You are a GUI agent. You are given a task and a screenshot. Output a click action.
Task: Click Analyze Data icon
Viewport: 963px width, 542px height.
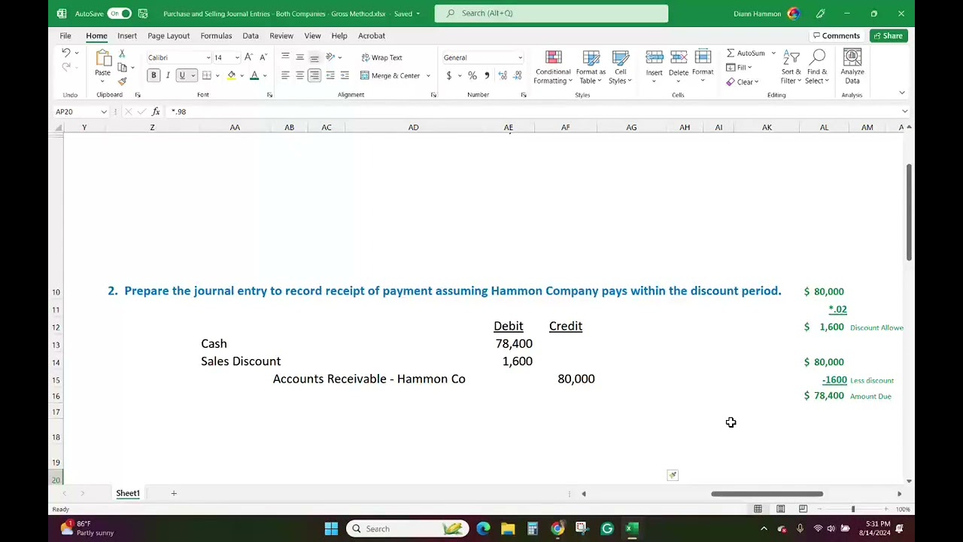[x=852, y=57]
